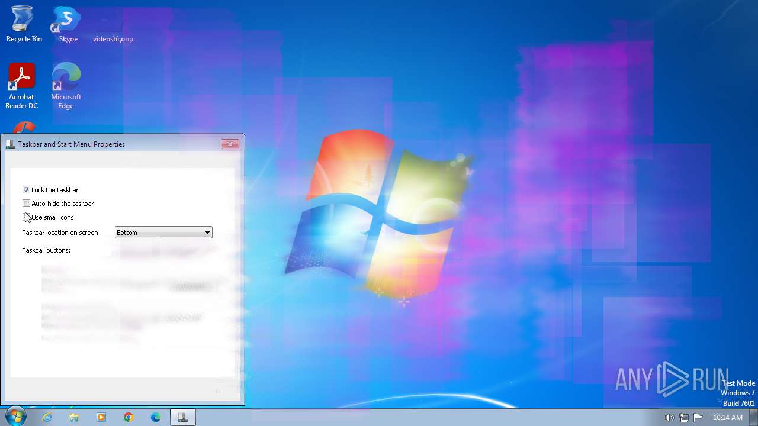The width and height of the screenshot is (758, 426).
Task: Activate the Taskbar Properties taskbar button
Action: 183,417
